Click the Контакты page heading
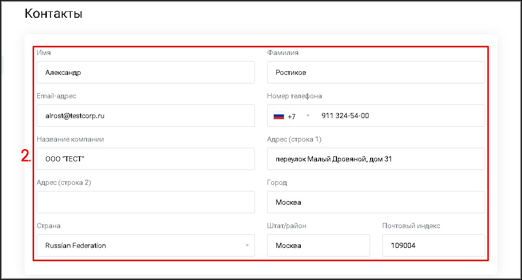This screenshot has height=280, width=522. coord(53,14)
